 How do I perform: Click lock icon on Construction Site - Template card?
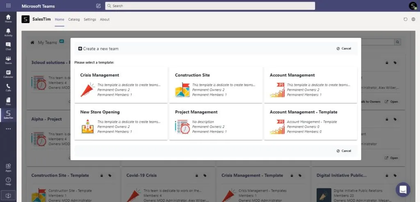(102, 175)
